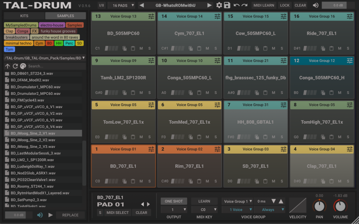Refresh the sample browser file list
The image size is (359, 224).
pos(15,66)
